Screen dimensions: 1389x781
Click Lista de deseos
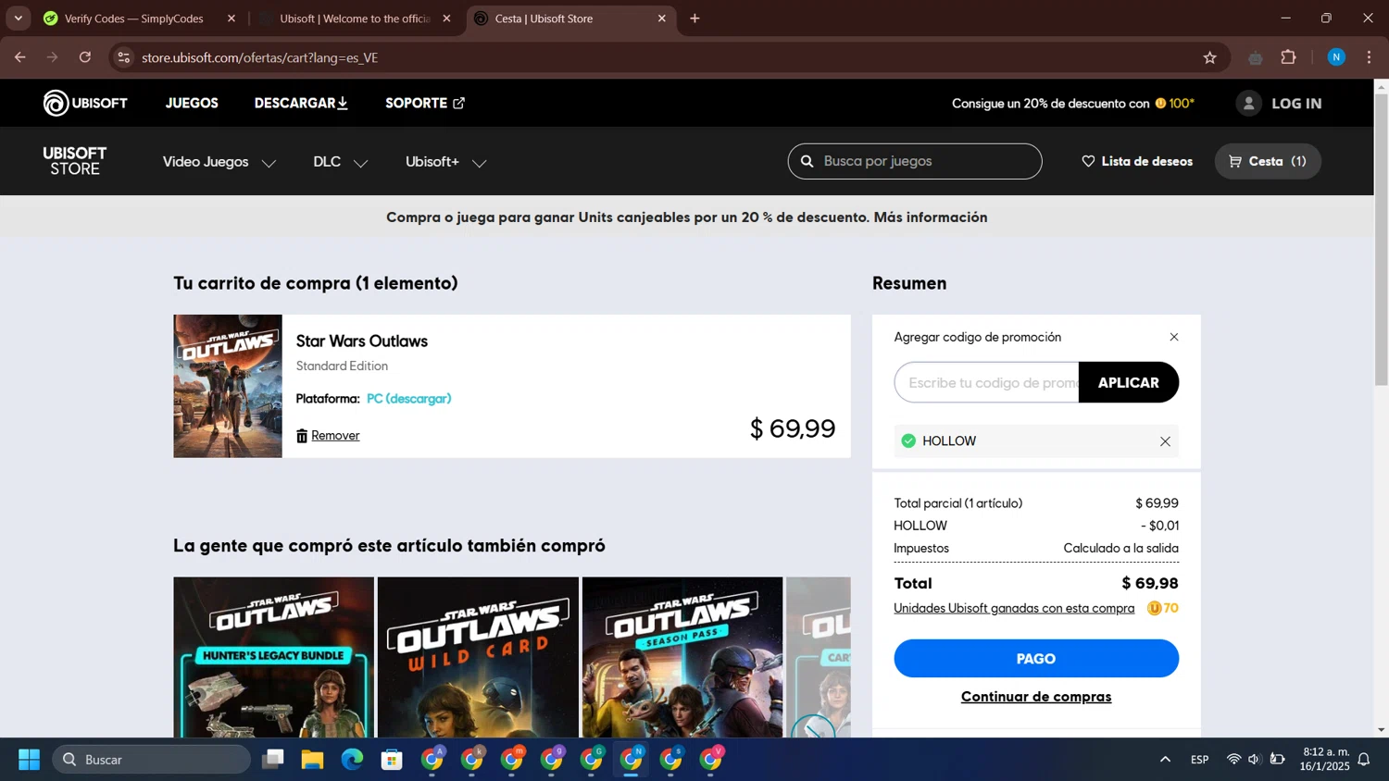pos(1147,161)
